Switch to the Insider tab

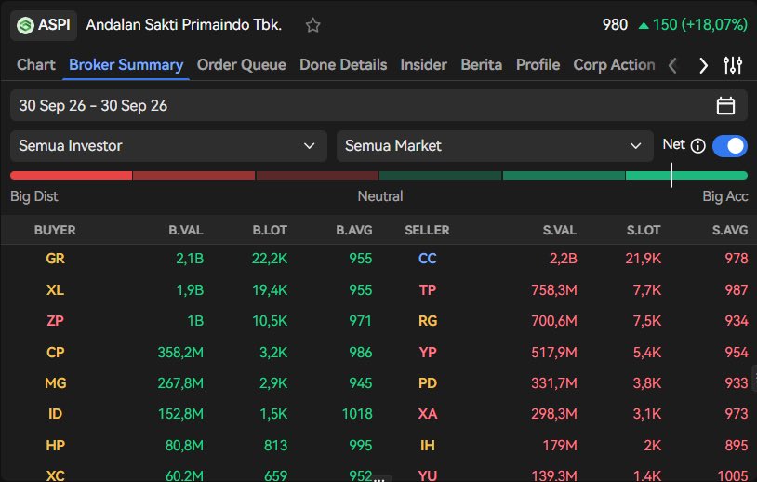[423, 65]
